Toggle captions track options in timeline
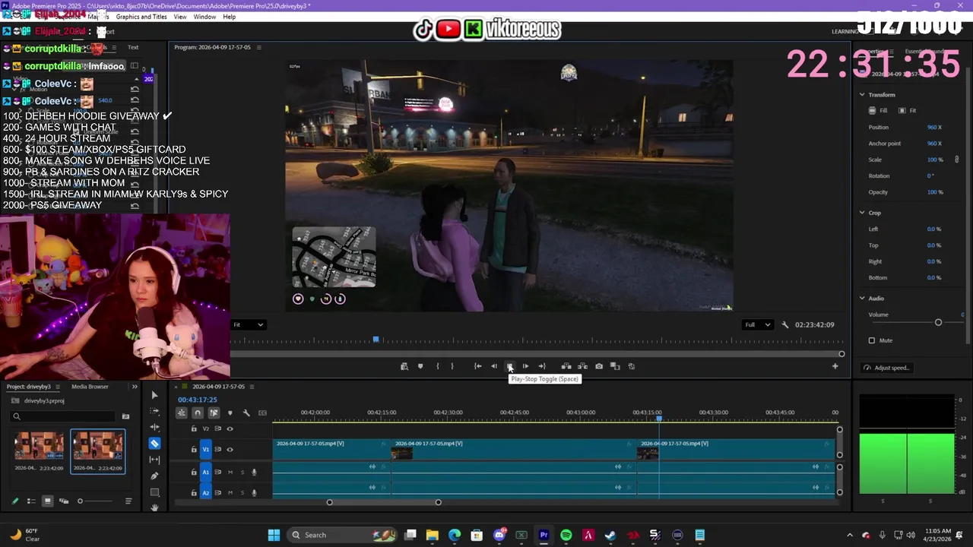The image size is (973, 547). point(262,413)
